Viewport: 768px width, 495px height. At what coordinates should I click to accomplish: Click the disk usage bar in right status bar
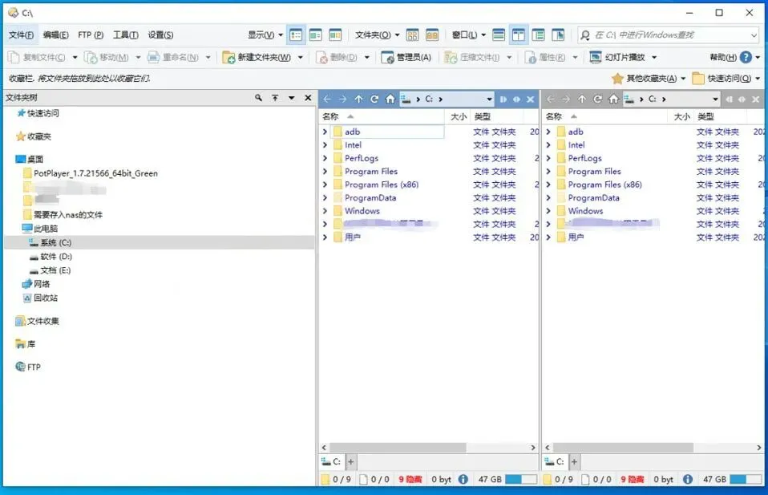pos(746,479)
